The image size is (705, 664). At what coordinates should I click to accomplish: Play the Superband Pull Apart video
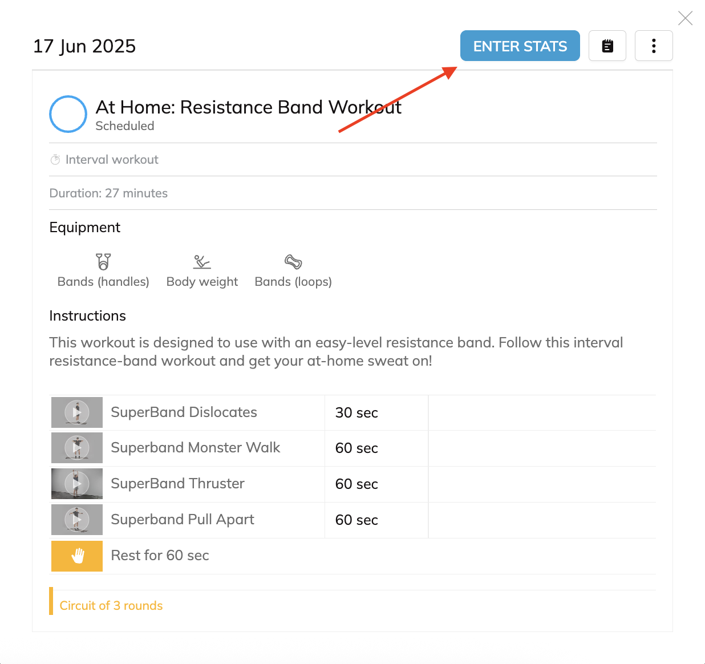(x=77, y=520)
